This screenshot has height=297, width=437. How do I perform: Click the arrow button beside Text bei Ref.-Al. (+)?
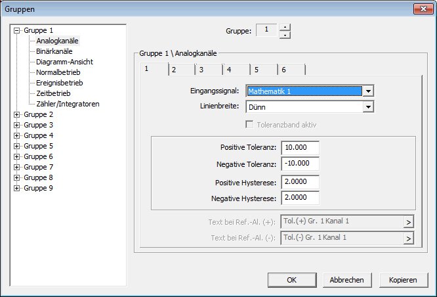(x=409, y=223)
